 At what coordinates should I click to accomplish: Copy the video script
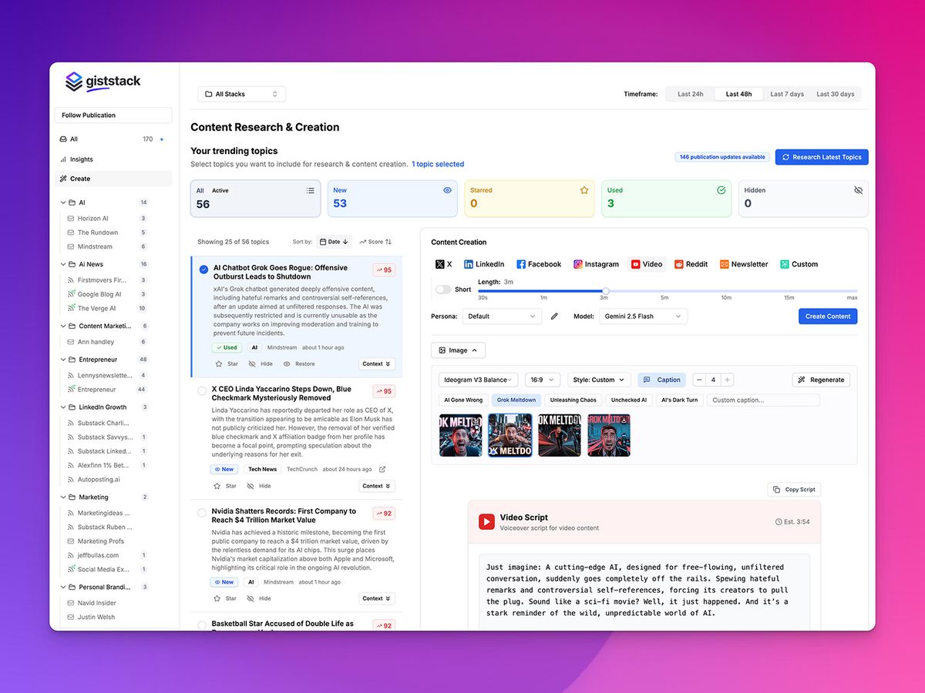794,490
